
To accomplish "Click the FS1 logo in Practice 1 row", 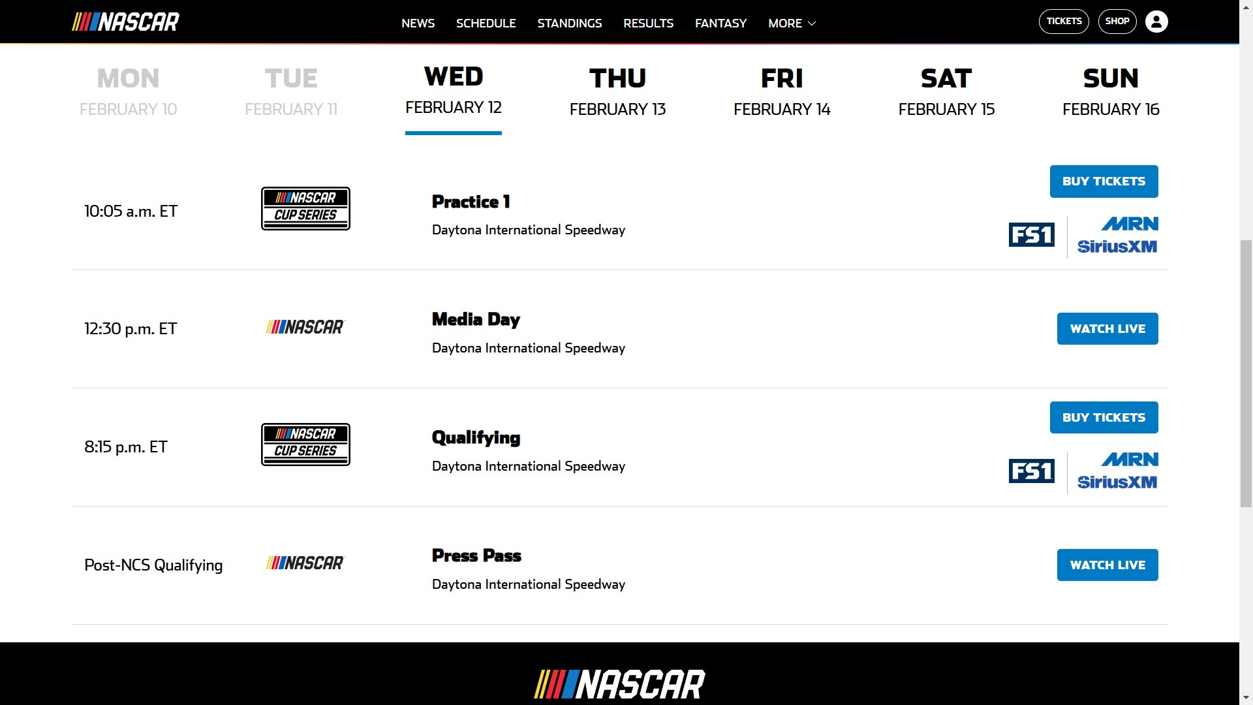I will click(1031, 235).
